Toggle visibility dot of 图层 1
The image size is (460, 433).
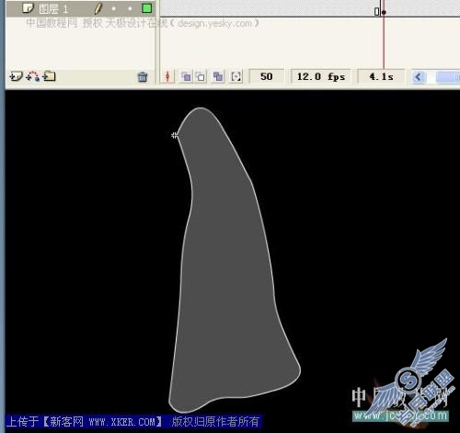pos(114,9)
